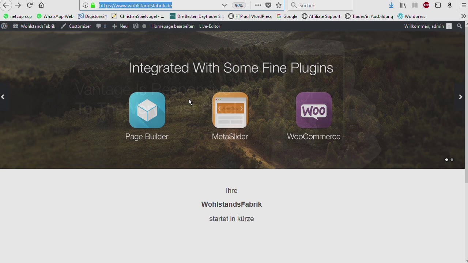Click the bold WohlstandsFabrik page text

(231, 204)
